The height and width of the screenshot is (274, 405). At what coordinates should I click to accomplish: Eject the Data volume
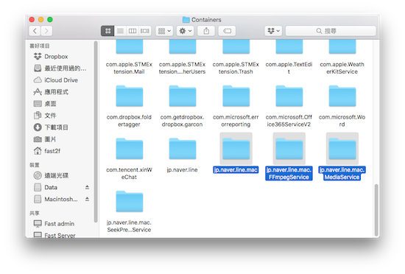pos(87,187)
